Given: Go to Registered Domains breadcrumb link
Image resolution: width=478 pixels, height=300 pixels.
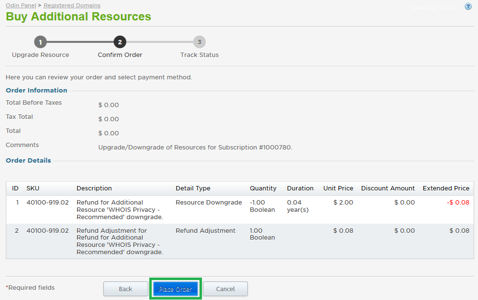Looking at the screenshot, I should (72, 5).
